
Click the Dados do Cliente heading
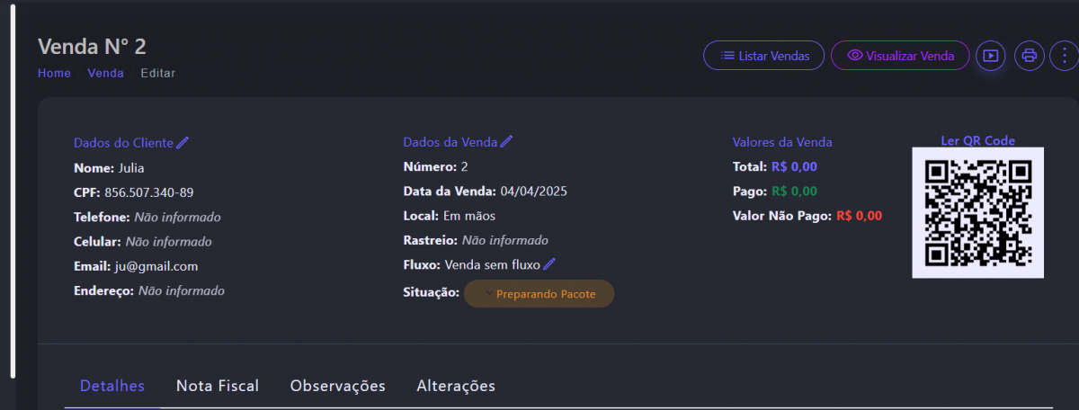pos(123,142)
